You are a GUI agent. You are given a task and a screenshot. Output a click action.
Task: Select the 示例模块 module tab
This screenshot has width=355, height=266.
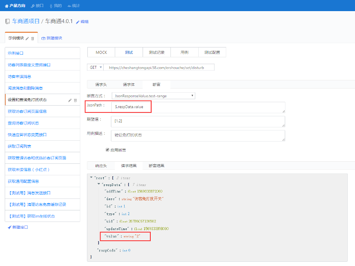[16, 38]
